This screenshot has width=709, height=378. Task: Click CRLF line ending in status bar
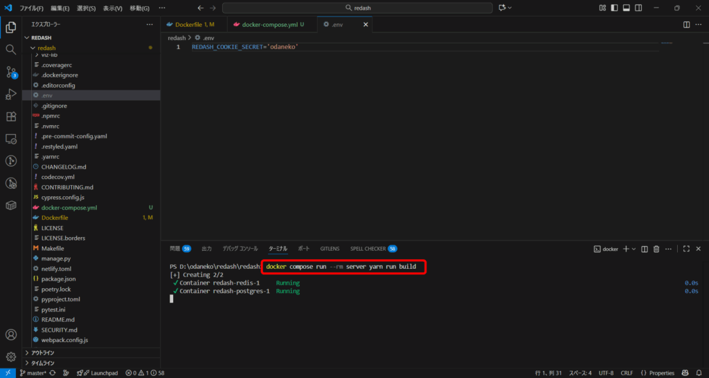point(627,372)
